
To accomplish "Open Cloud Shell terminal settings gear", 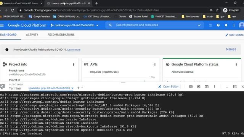I will click(199, 86).
